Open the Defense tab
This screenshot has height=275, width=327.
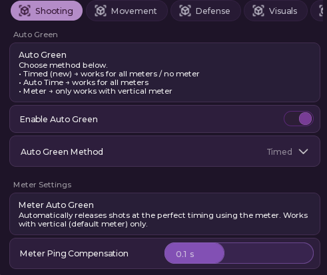[206, 11]
